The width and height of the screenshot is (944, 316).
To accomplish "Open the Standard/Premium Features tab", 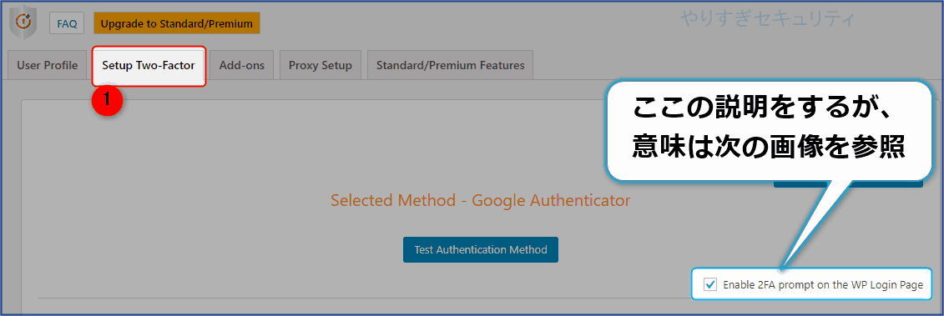I will click(x=451, y=65).
